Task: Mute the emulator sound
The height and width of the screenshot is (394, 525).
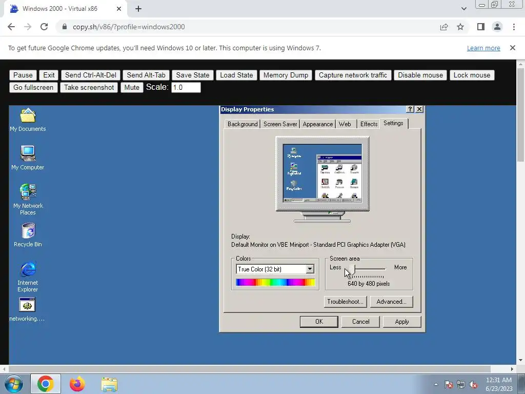Action: [x=132, y=87]
